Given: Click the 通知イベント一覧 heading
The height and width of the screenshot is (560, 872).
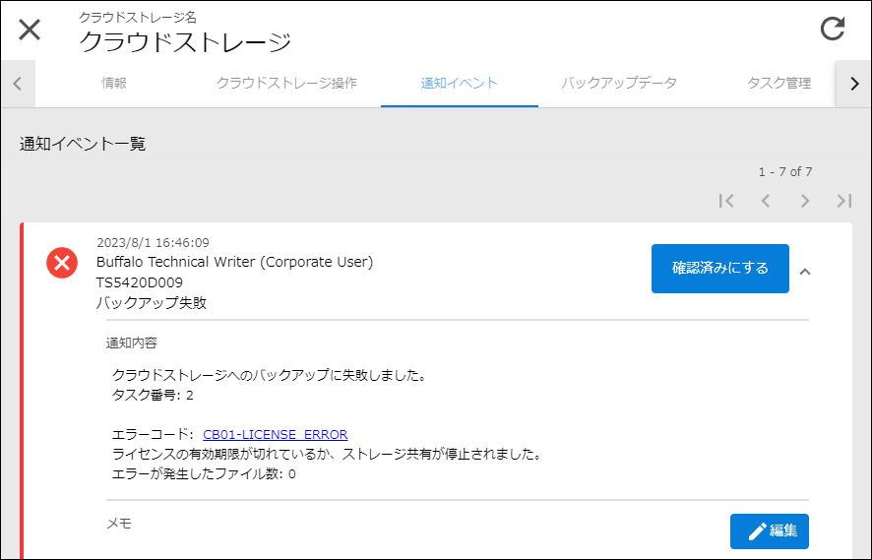Looking at the screenshot, I should click(83, 144).
